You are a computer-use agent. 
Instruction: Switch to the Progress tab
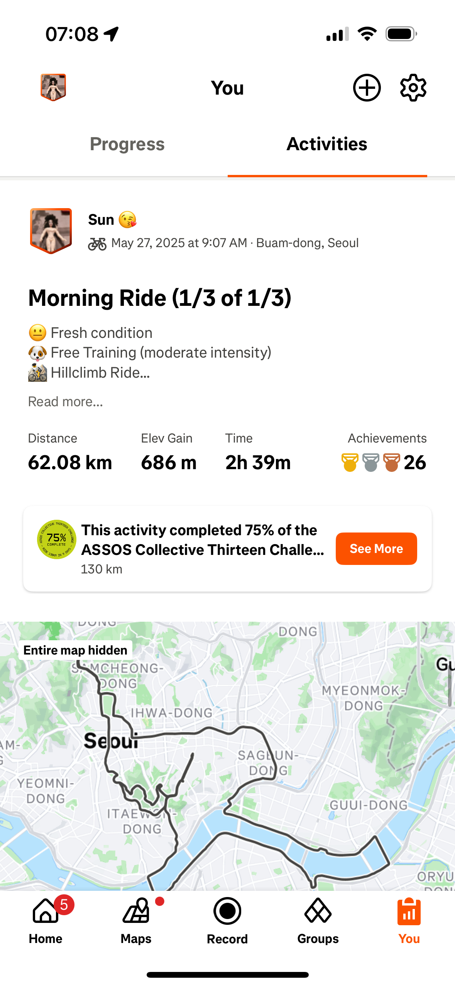click(x=127, y=144)
